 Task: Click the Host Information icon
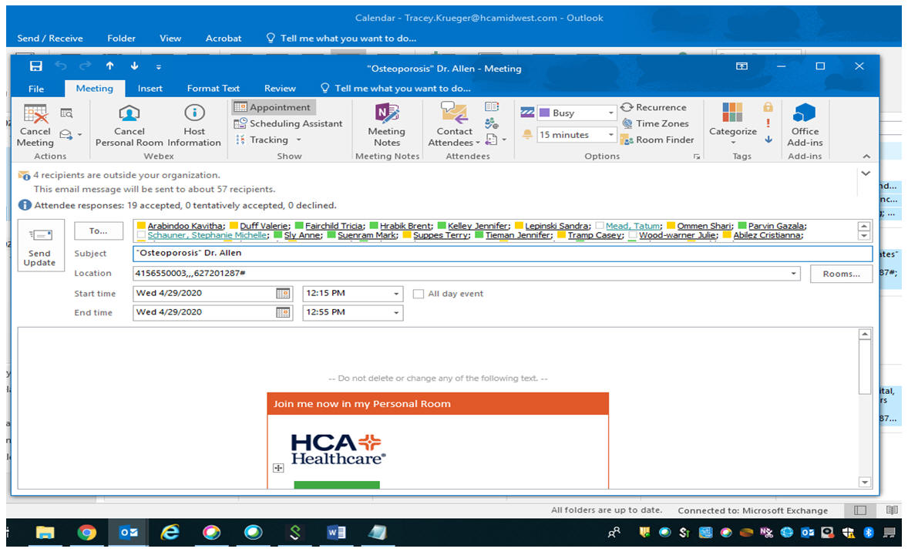[194, 116]
